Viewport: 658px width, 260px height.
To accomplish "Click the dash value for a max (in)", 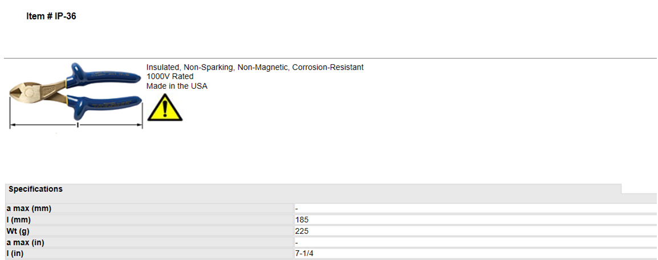I will [x=296, y=242].
